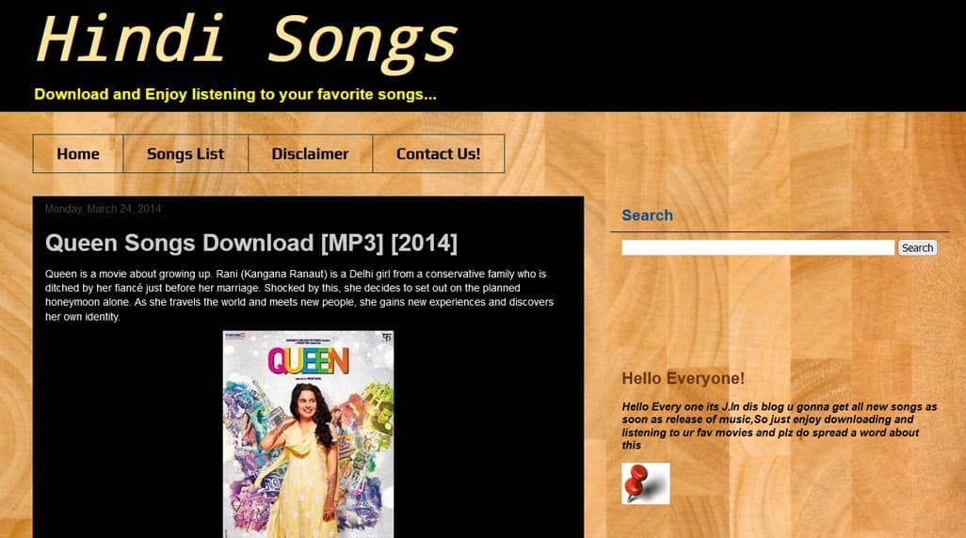Click the emblem at poster top-right corner
Screen dimensions: 966x538
(386, 338)
